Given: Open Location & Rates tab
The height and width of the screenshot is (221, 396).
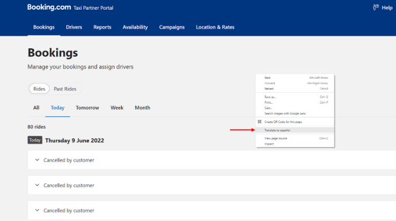Looking at the screenshot, I should pos(215,27).
